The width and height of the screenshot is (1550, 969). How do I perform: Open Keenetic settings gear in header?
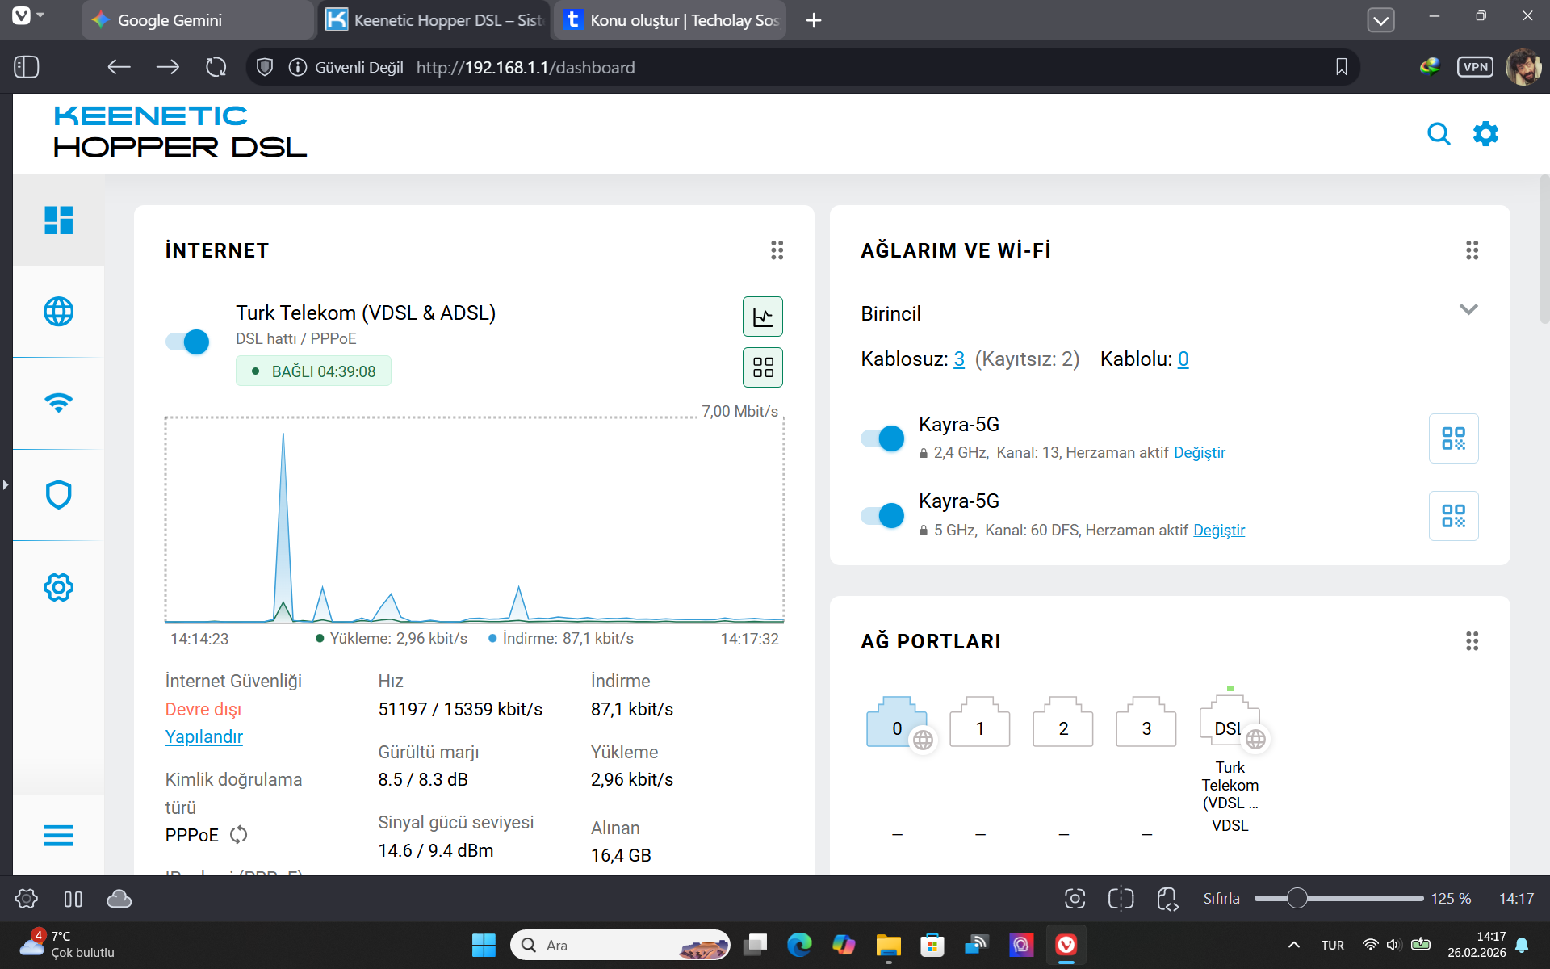point(1485,133)
